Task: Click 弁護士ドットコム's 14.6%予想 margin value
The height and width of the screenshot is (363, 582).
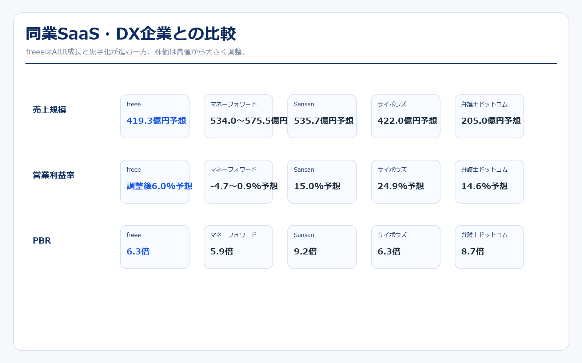Action: click(485, 186)
